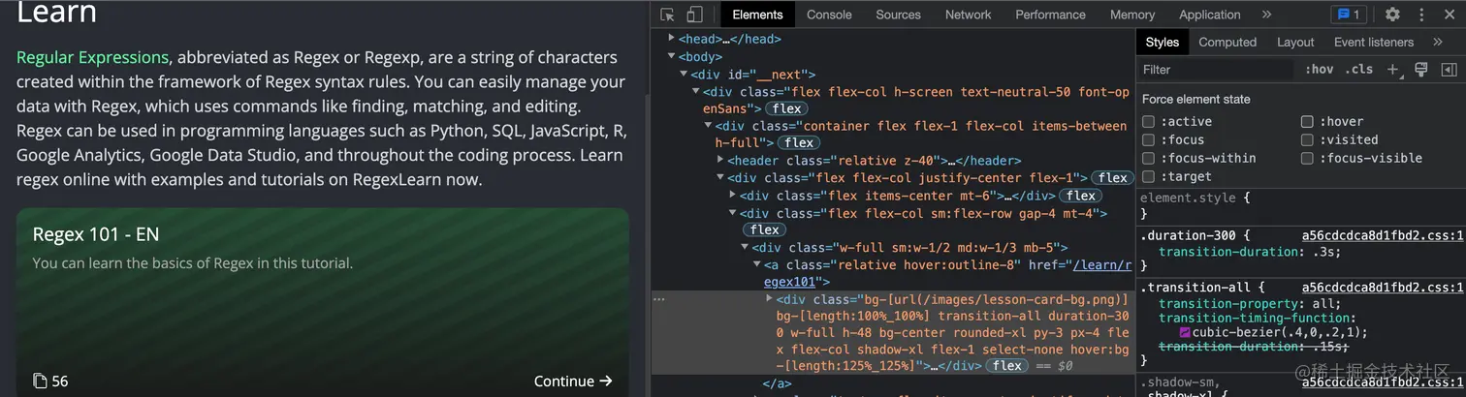Collapse the div w-full sm:w-1/2 node

745,248
